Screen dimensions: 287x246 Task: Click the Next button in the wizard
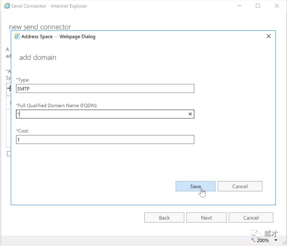[x=207, y=218]
